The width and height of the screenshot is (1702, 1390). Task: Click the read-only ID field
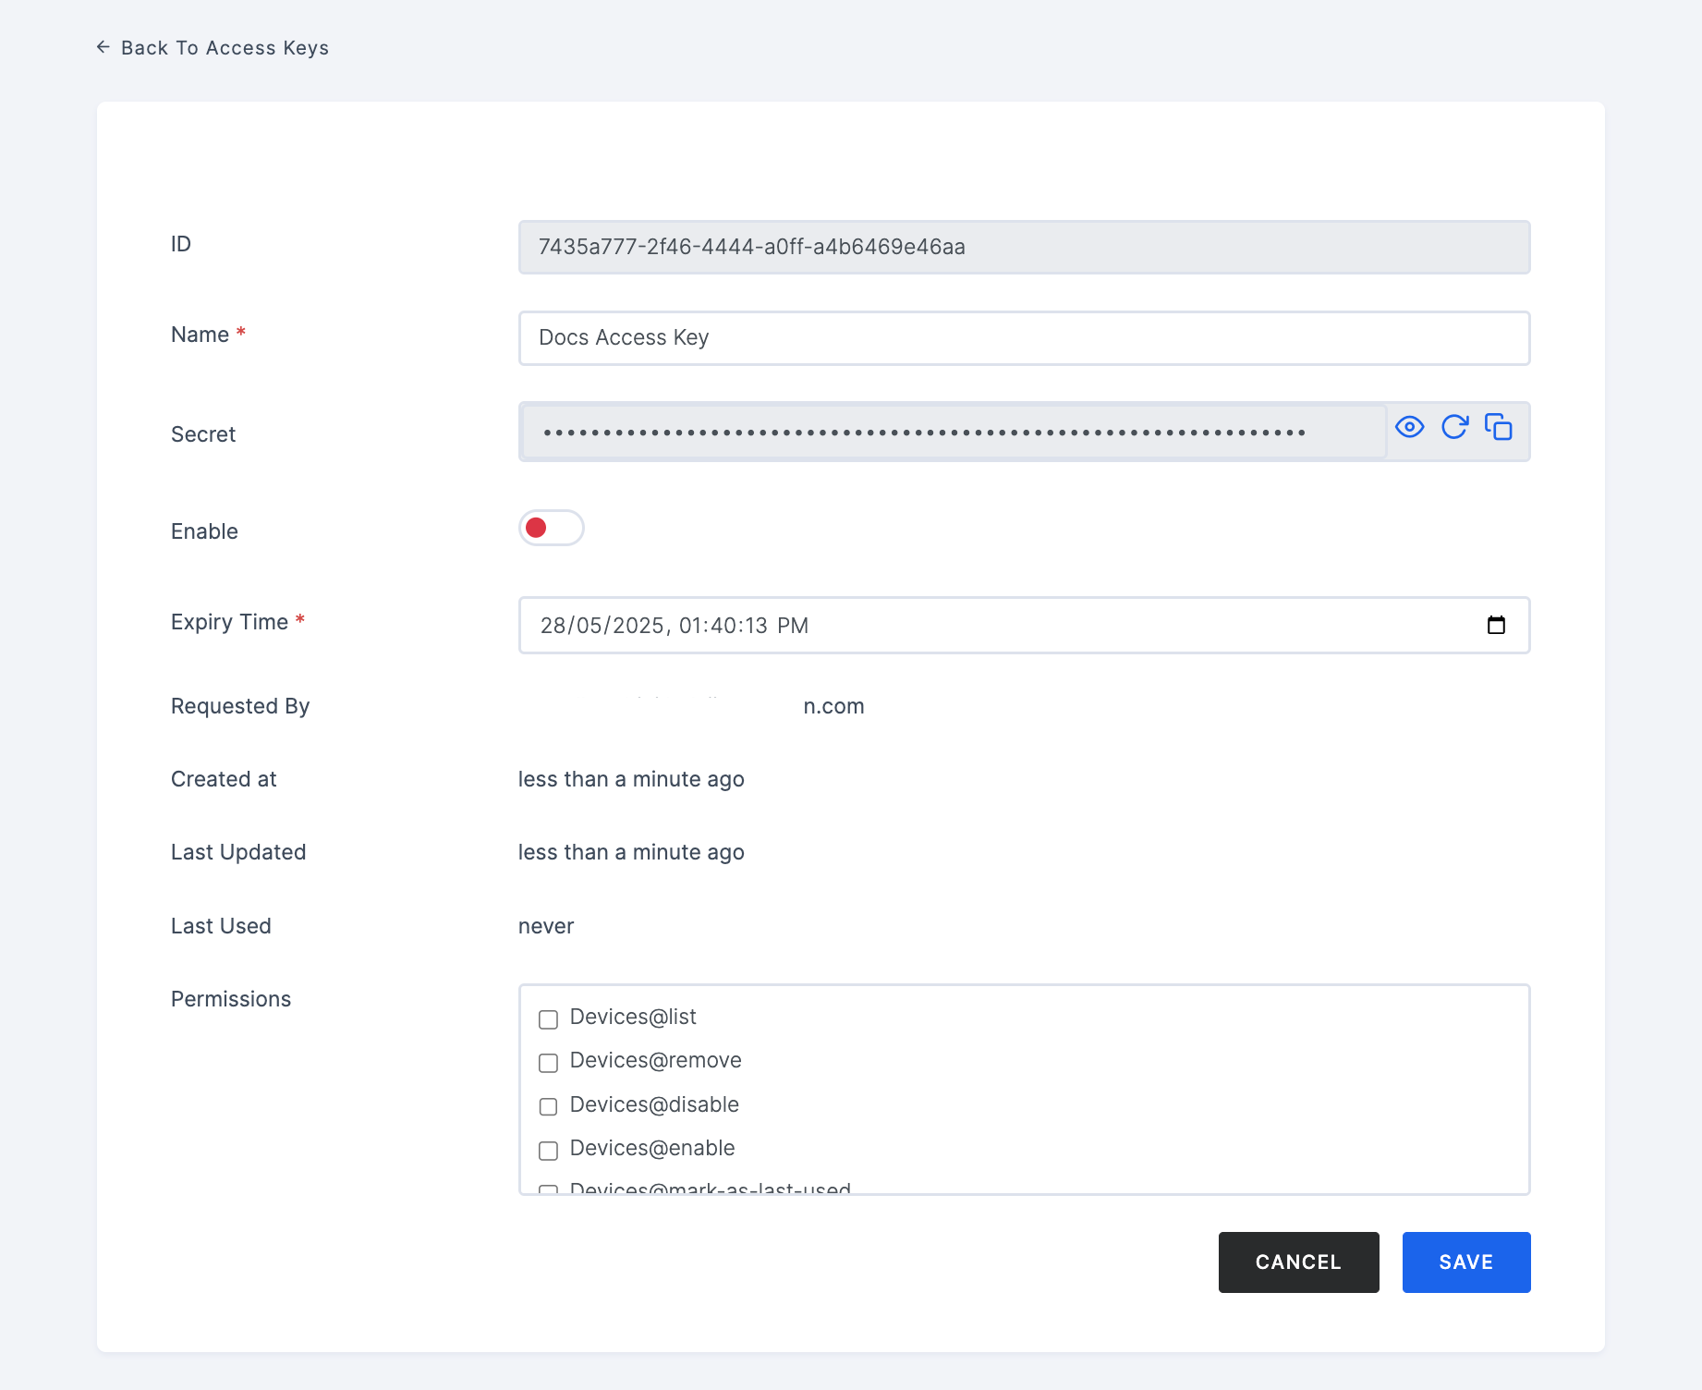click(1024, 247)
